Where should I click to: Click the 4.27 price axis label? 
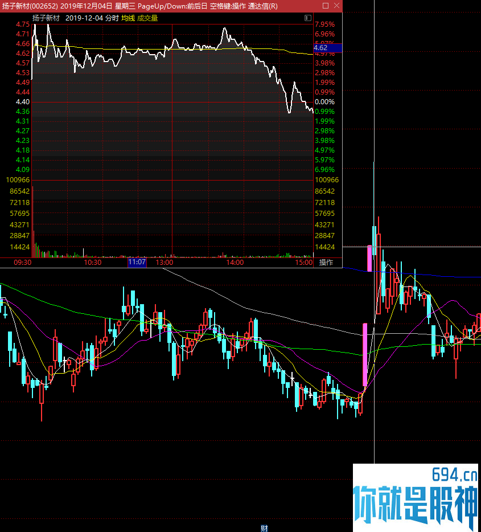pyautogui.click(x=23, y=130)
